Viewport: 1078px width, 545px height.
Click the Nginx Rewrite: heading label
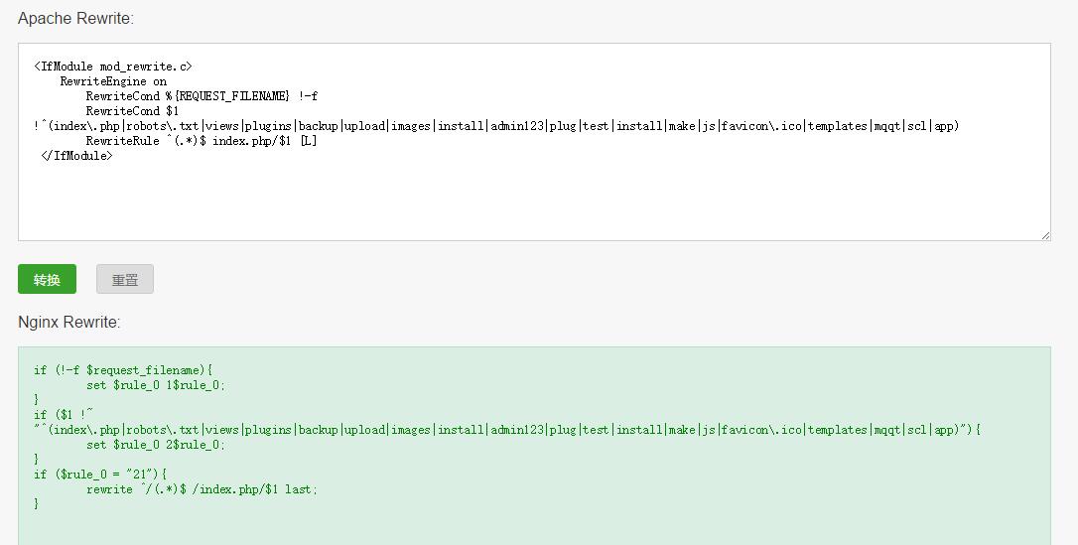tap(68, 323)
